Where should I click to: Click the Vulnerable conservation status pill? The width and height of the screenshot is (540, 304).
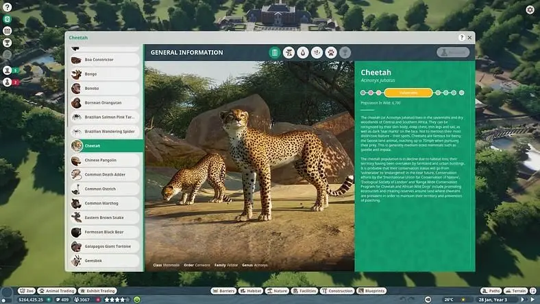(x=408, y=93)
